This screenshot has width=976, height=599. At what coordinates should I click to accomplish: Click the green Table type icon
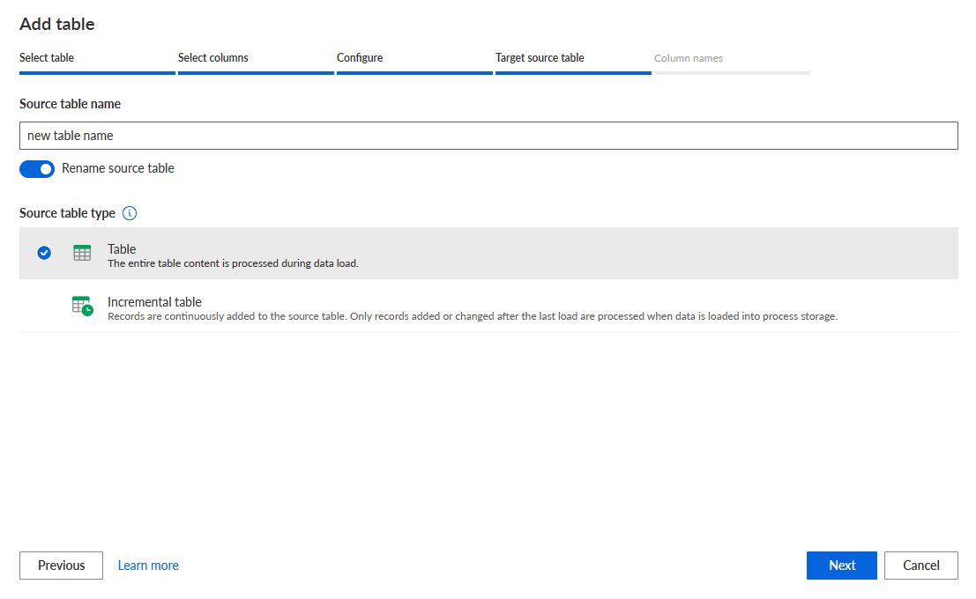82,253
